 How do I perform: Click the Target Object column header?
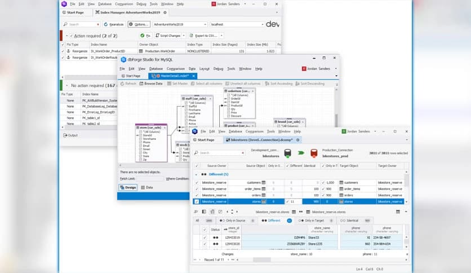[357, 166]
